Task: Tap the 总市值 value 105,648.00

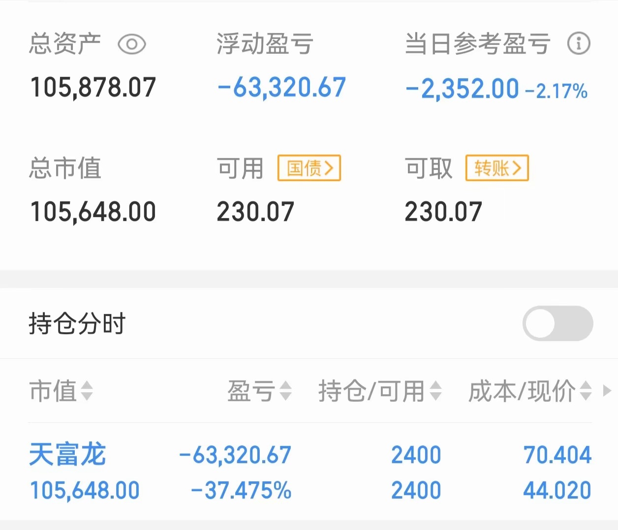Action: coord(93,212)
